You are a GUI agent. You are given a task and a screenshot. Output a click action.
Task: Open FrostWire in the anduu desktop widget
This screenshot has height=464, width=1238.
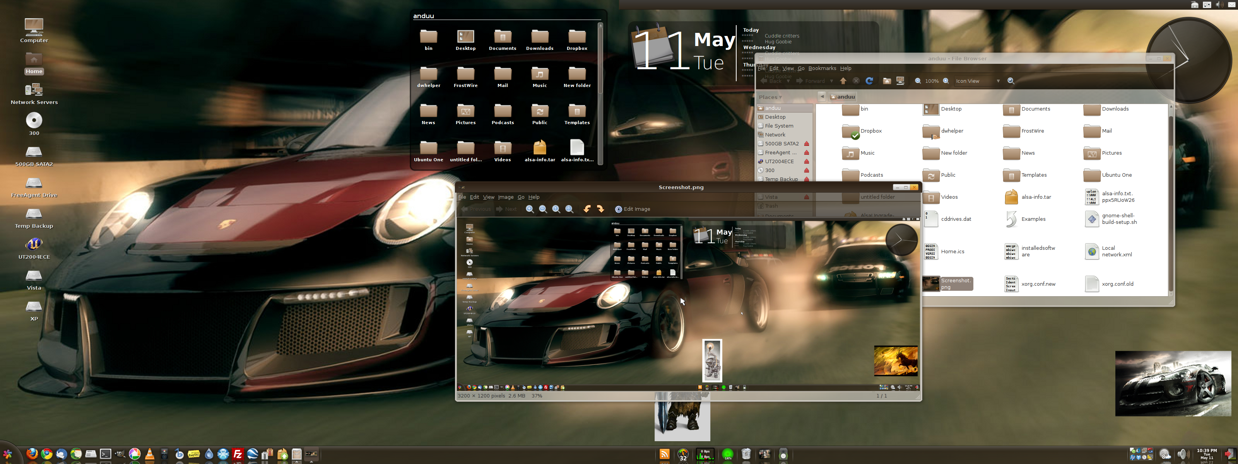click(x=465, y=77)
